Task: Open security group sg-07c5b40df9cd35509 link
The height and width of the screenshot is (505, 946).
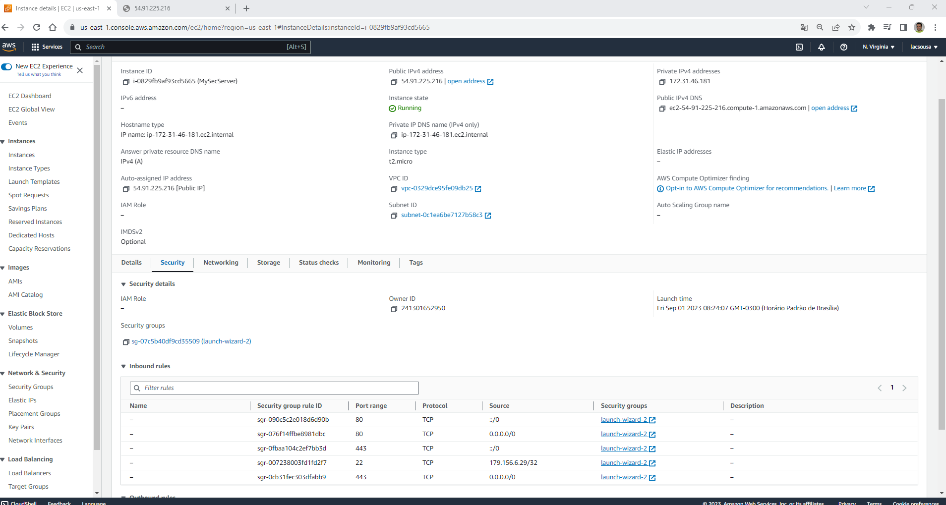Action: pyautogui.click(x=191, y=341)
